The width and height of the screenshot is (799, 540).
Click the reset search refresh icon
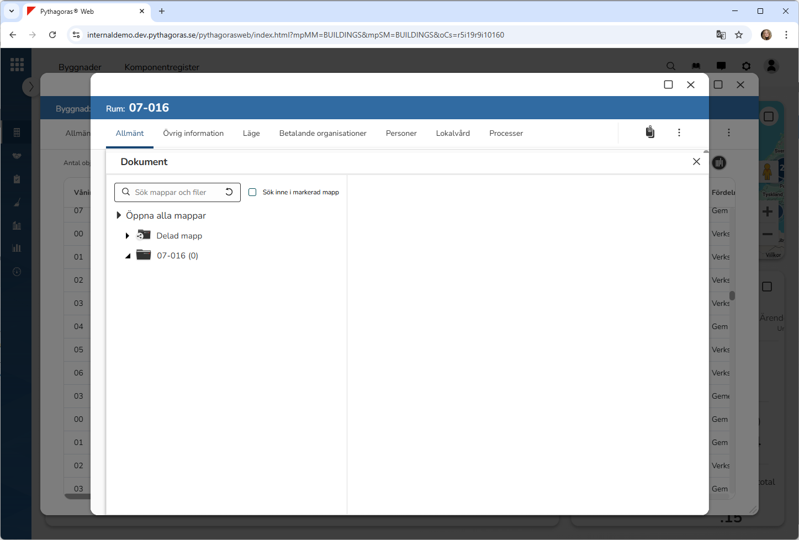(x=229, y=192)
